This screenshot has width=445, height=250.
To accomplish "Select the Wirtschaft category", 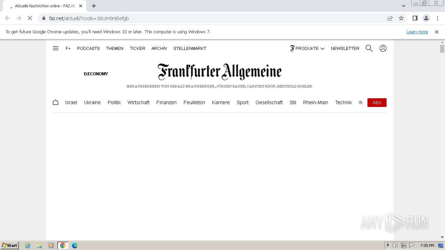I will tap(138, 102).
